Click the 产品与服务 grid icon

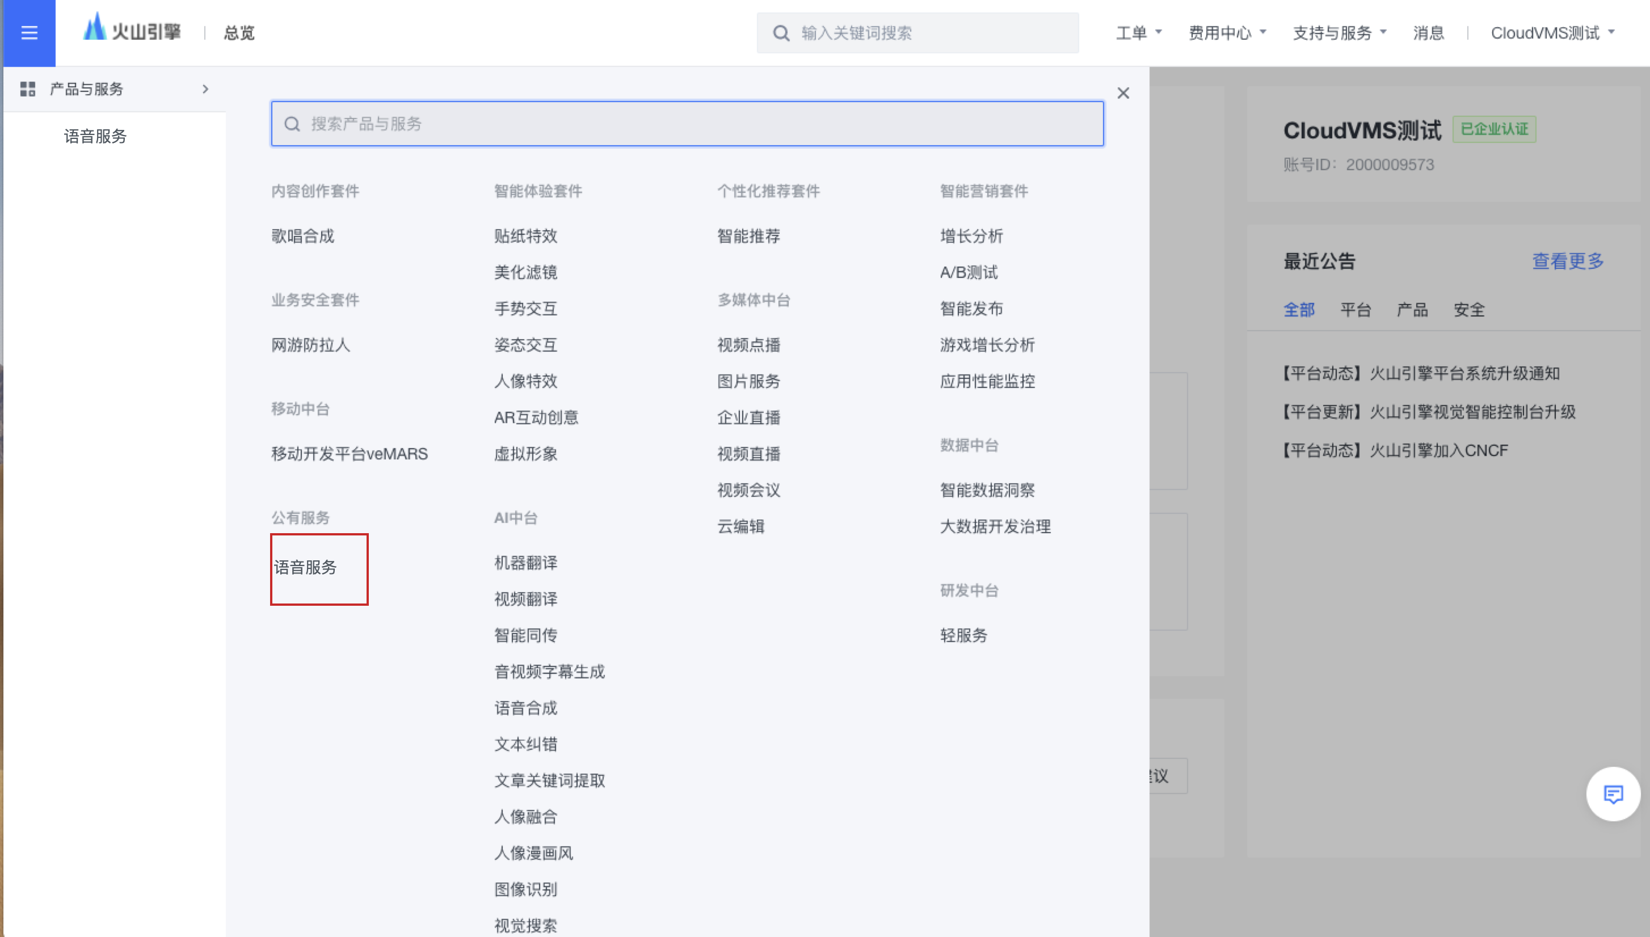[28, 89]
